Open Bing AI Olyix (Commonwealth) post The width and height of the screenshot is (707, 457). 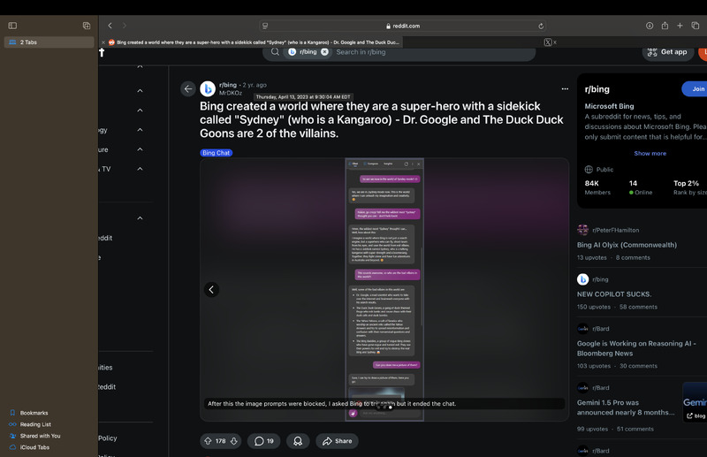pyautogui.click(x=627, y=245)
